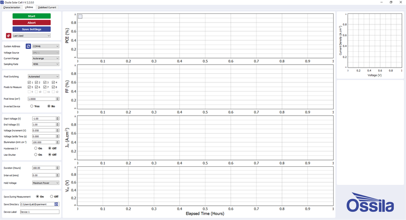Open the Current Range dropdown

[46, 58]
